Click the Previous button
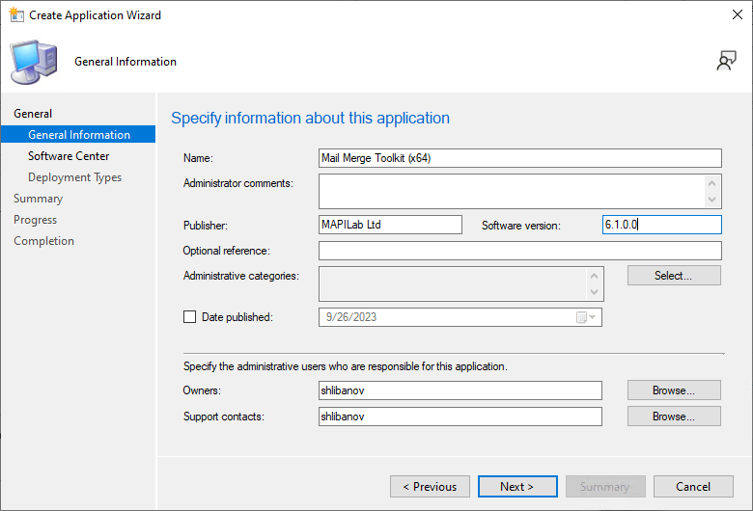 [430, 487]
